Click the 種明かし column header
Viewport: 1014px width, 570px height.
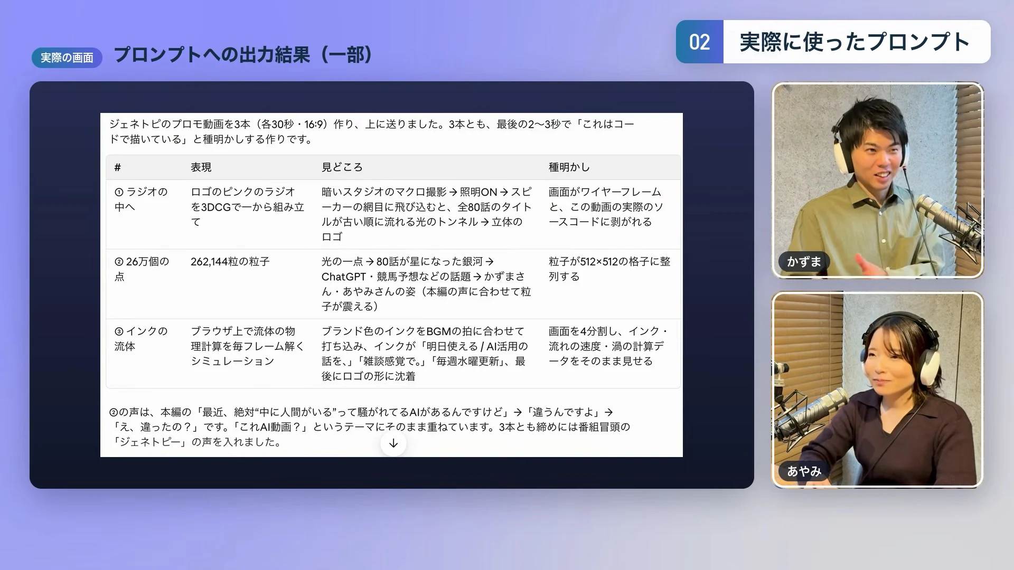coord(569,167)
